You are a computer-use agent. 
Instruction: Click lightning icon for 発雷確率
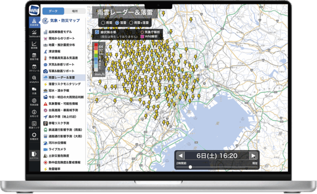pos(46,169)
